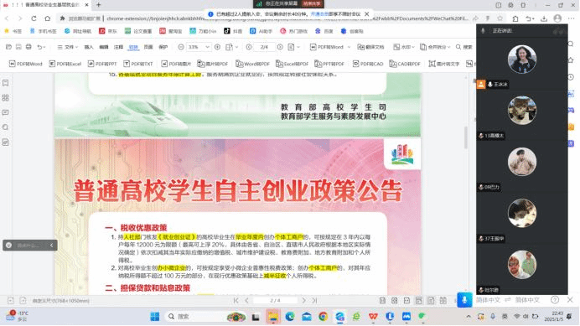Open WPS Office from taskbar
Screen dimensions: 580x326
(373, 317)
